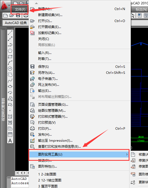The image size is (148, 188).
Task: Choose 关闭(C) menu item
Action: (x=80, y=39)
